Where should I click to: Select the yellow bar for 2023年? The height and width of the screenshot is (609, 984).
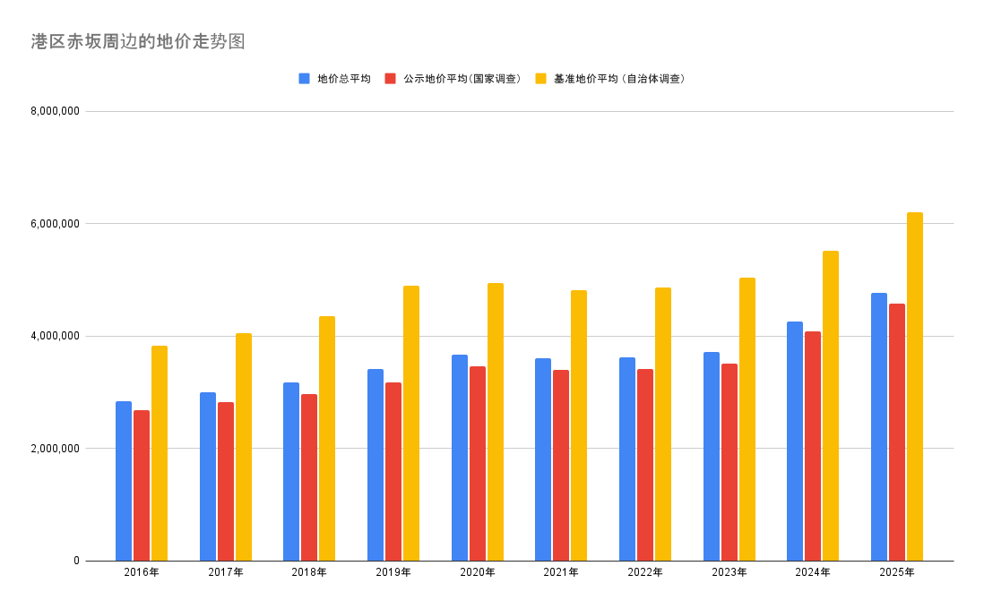click(747, 419)
